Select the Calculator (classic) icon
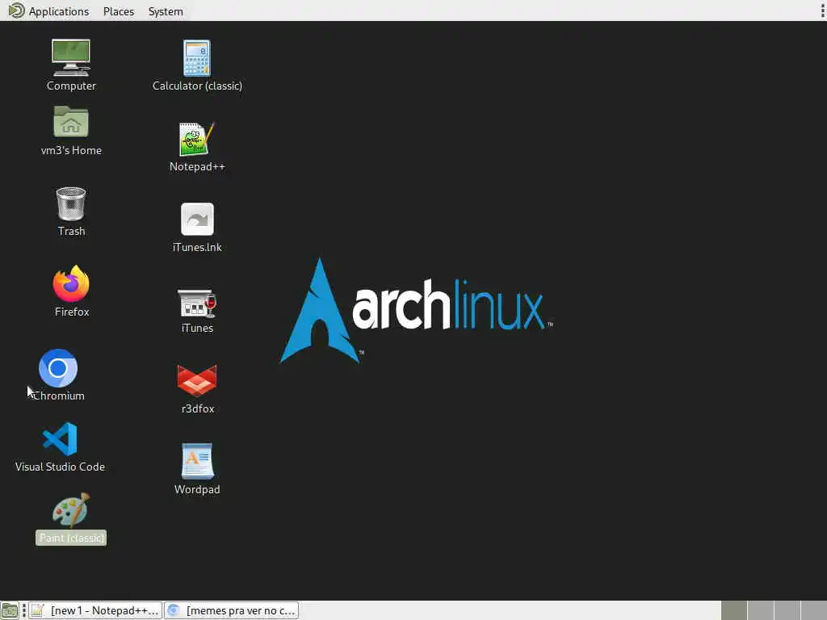 pos(197,58)
